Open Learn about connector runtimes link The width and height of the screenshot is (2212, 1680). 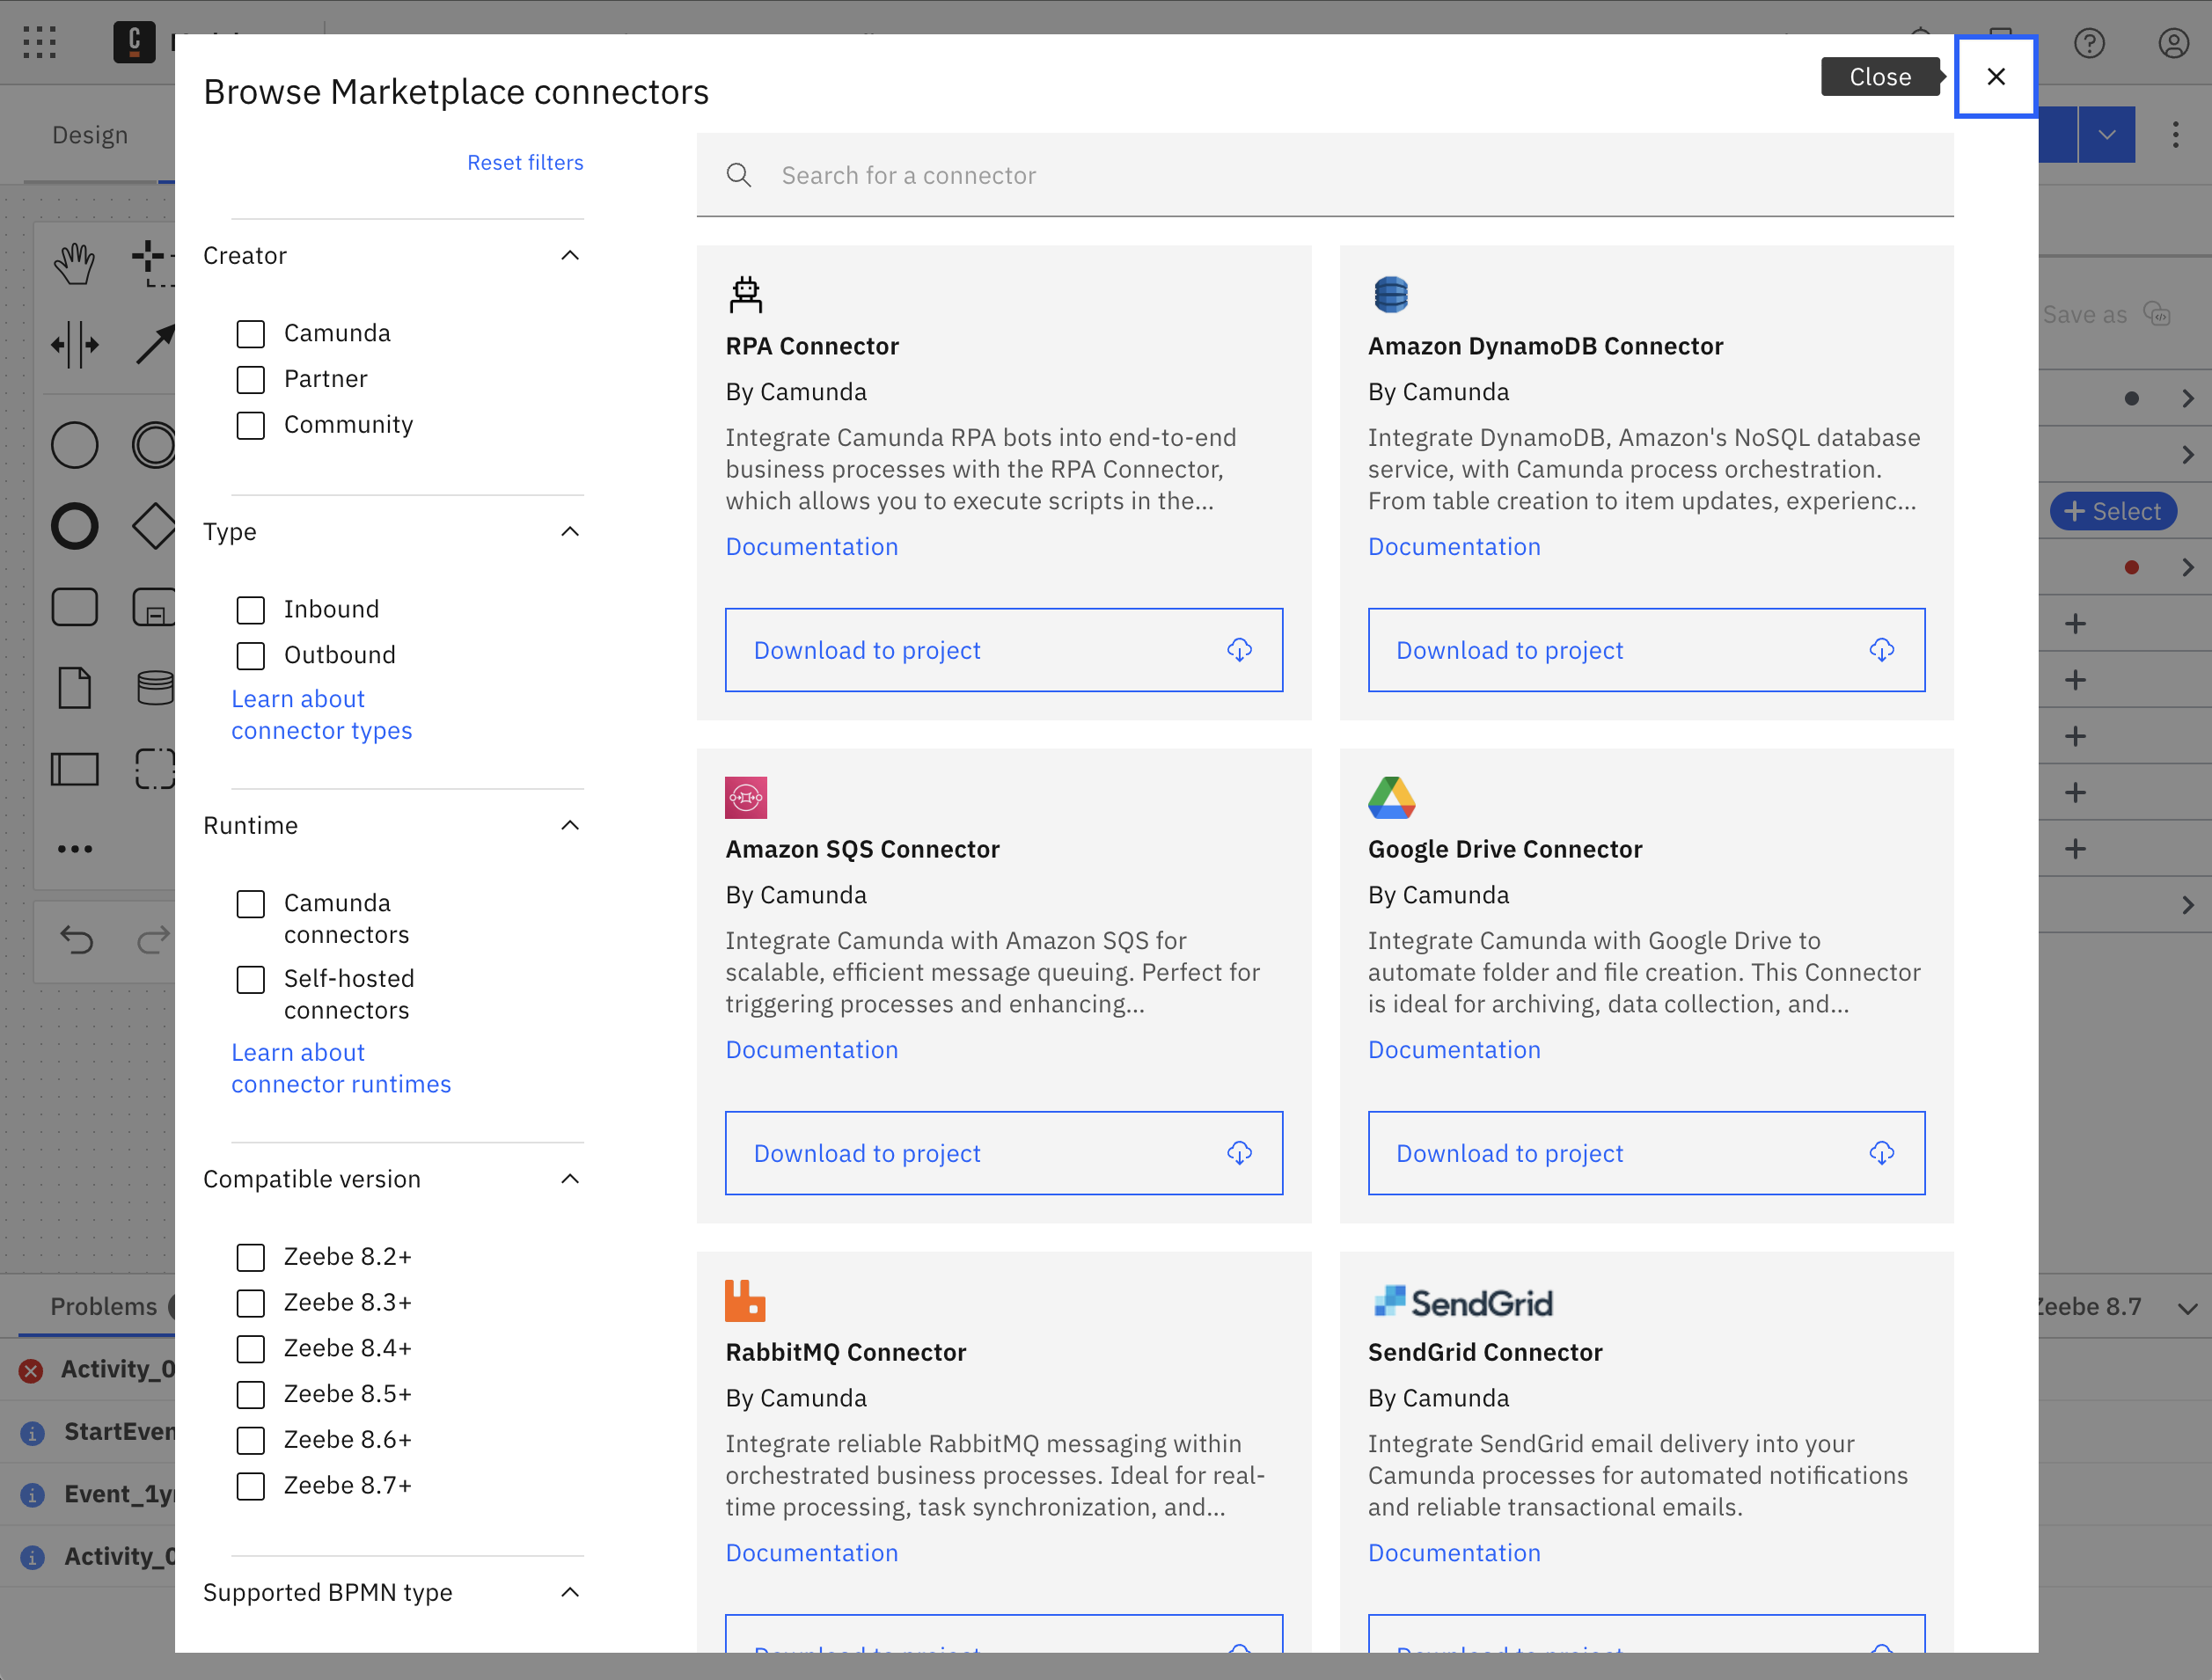pyautogui.click(x=341, y=1068)
